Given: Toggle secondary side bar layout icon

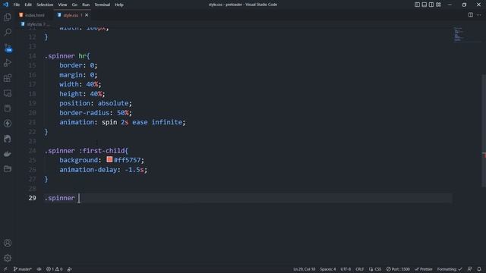Looking at the screenshot, I should [431, 5].
